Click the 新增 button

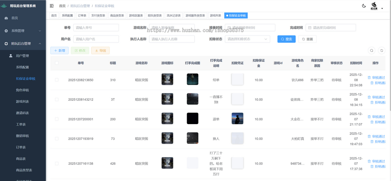coord(59,50)
